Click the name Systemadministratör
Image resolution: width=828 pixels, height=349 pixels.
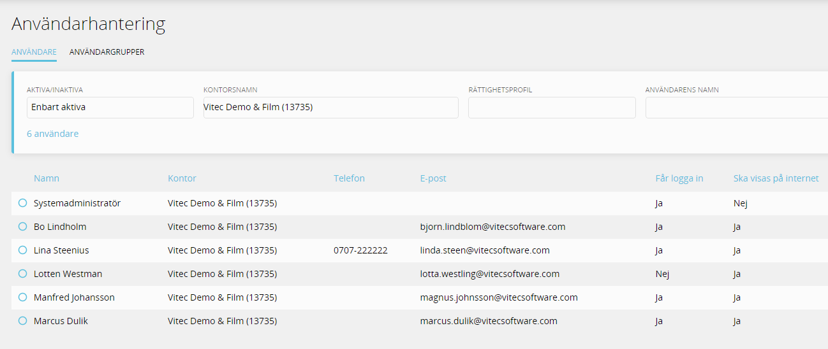point(77,203)
